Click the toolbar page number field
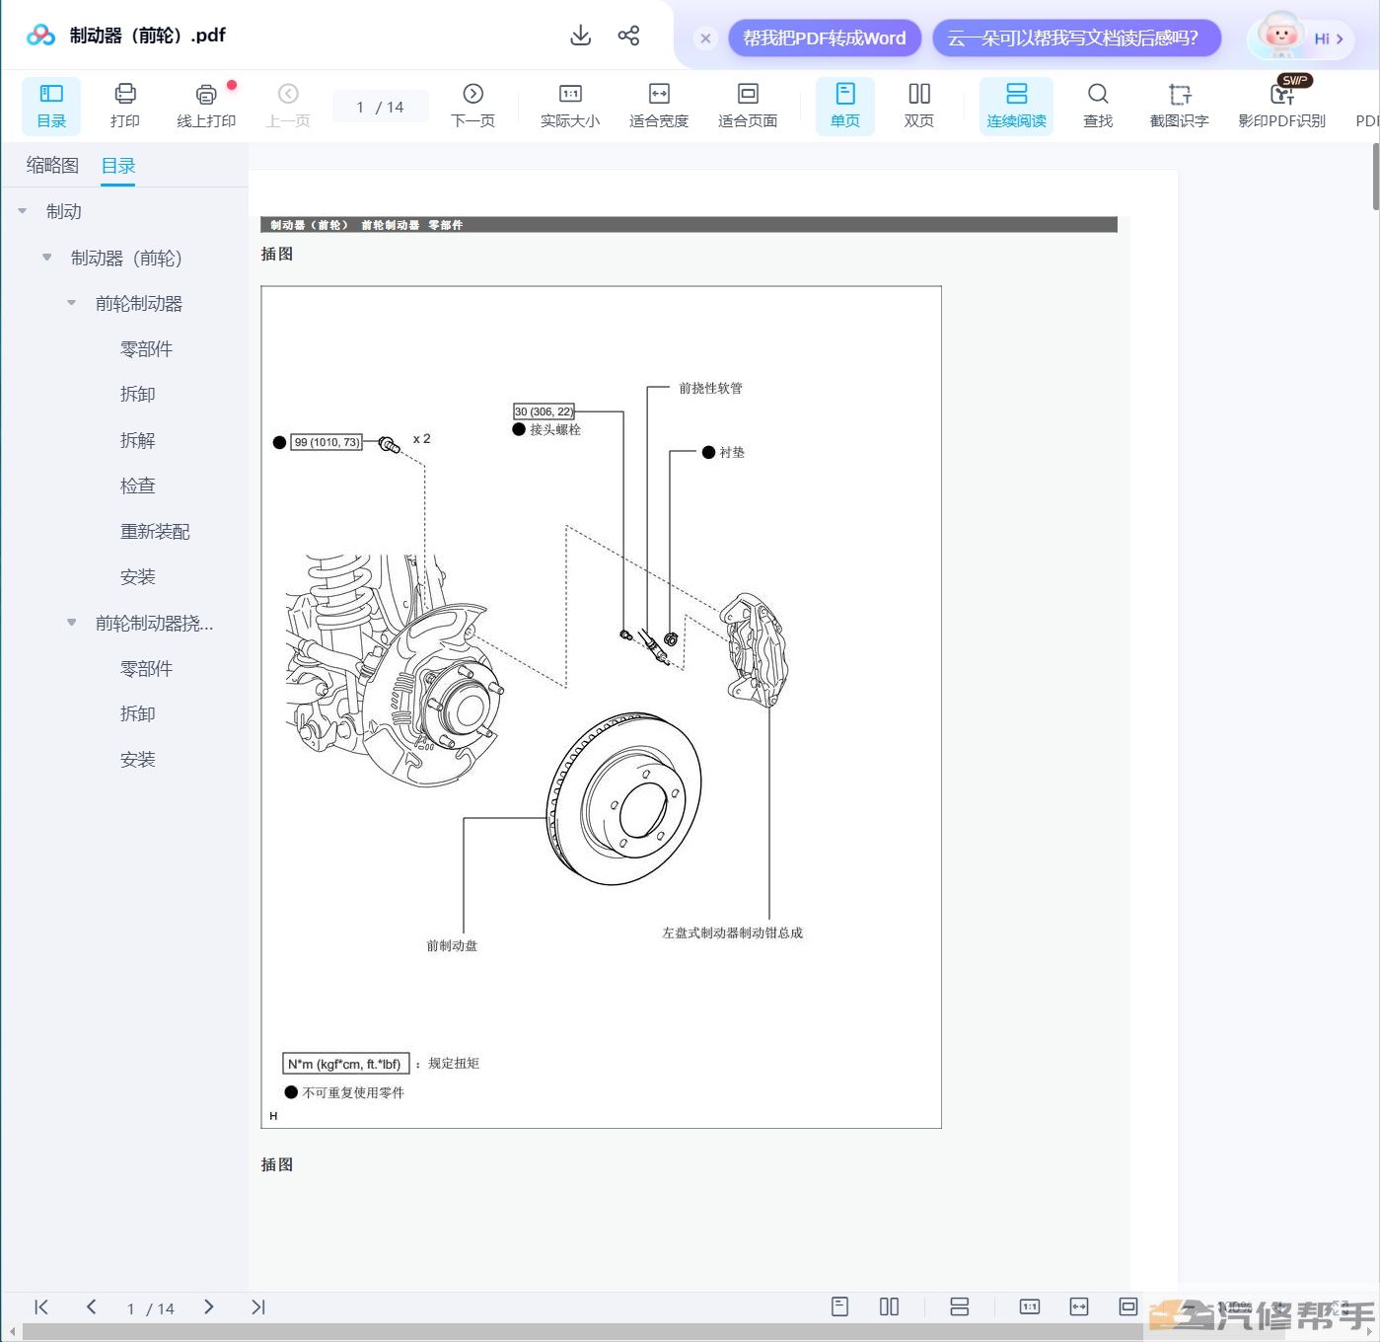This screenshot has height=1342, width=1380. pos(381,107)
